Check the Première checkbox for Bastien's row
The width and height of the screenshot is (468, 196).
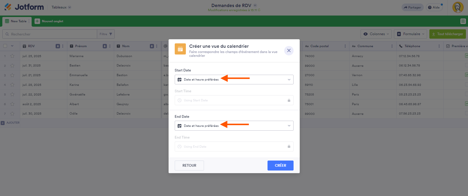466,65
